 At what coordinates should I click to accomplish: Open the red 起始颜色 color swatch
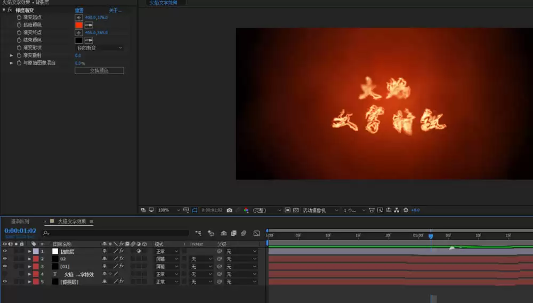pyautogui.click(x=79, y=25)
